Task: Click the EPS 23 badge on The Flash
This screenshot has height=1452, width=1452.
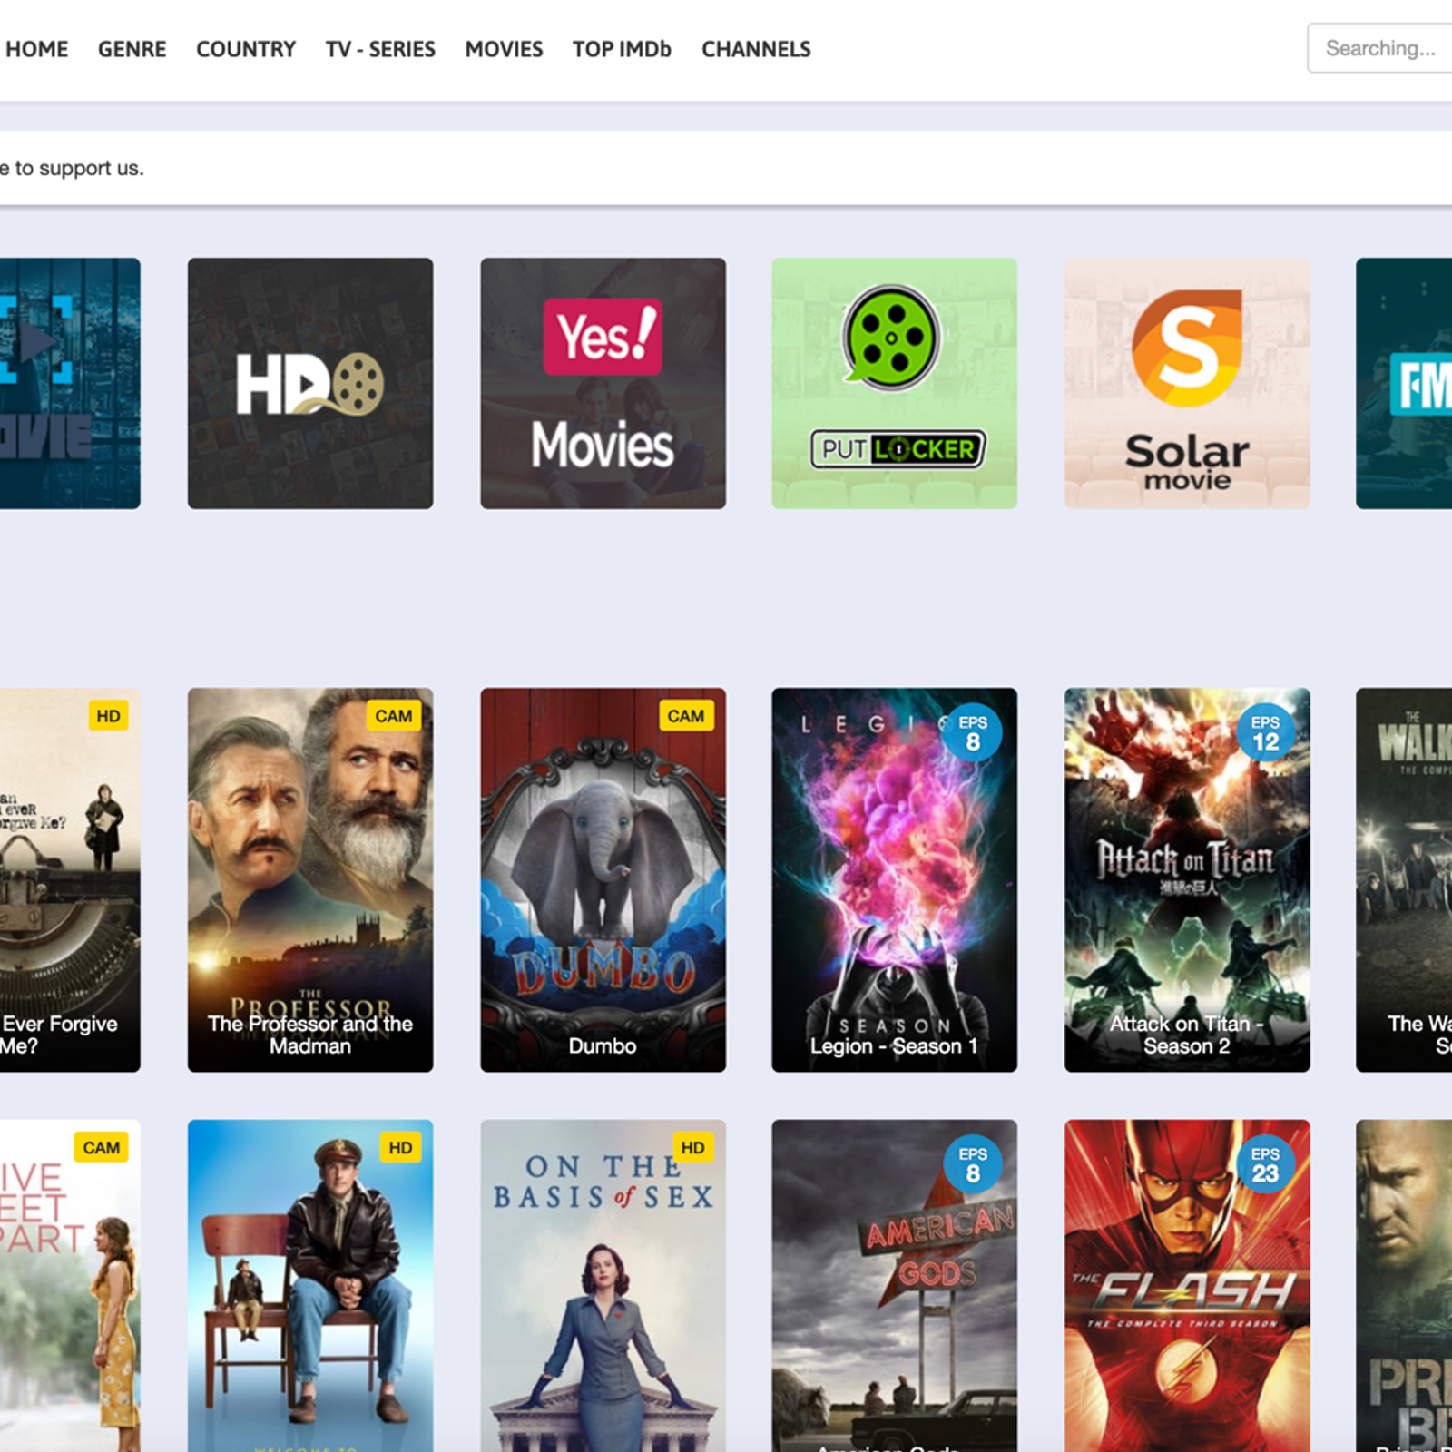Action: [x=1265, y=1164]
